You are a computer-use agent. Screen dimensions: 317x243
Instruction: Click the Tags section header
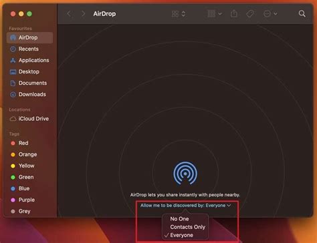[x=14, y=134]
